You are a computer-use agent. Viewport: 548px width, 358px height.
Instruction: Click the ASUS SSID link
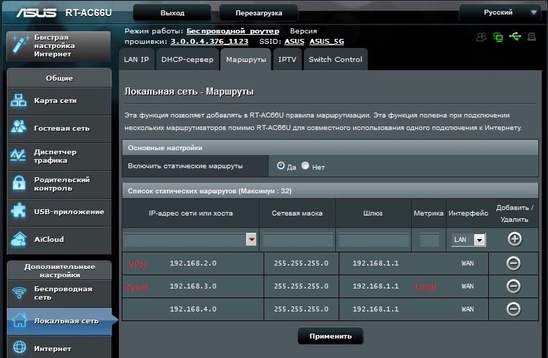(294, 42)
